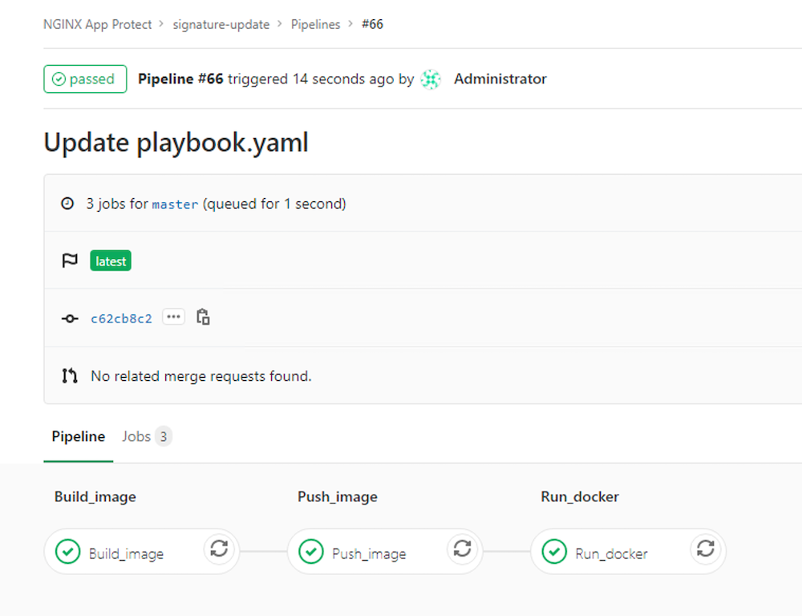The width and height of the screenshot is (802, 616).
Task: Retry the Run_docker job
Action: (x=705, y=549)
